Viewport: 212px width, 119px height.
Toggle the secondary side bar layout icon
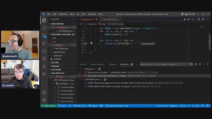190,14
